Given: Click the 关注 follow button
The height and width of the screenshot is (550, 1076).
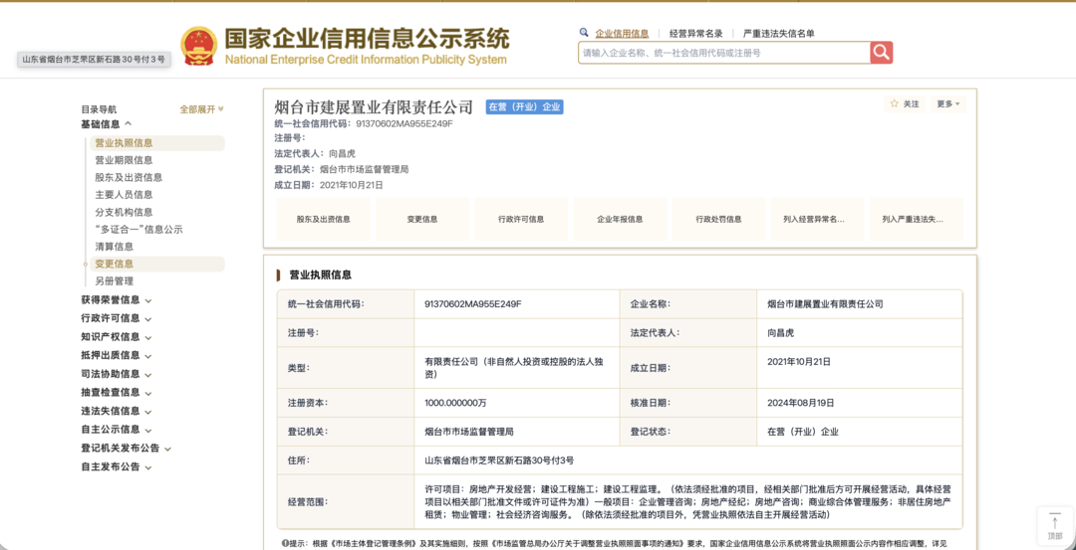Looking at the screenshot, I should click(905, 104).
